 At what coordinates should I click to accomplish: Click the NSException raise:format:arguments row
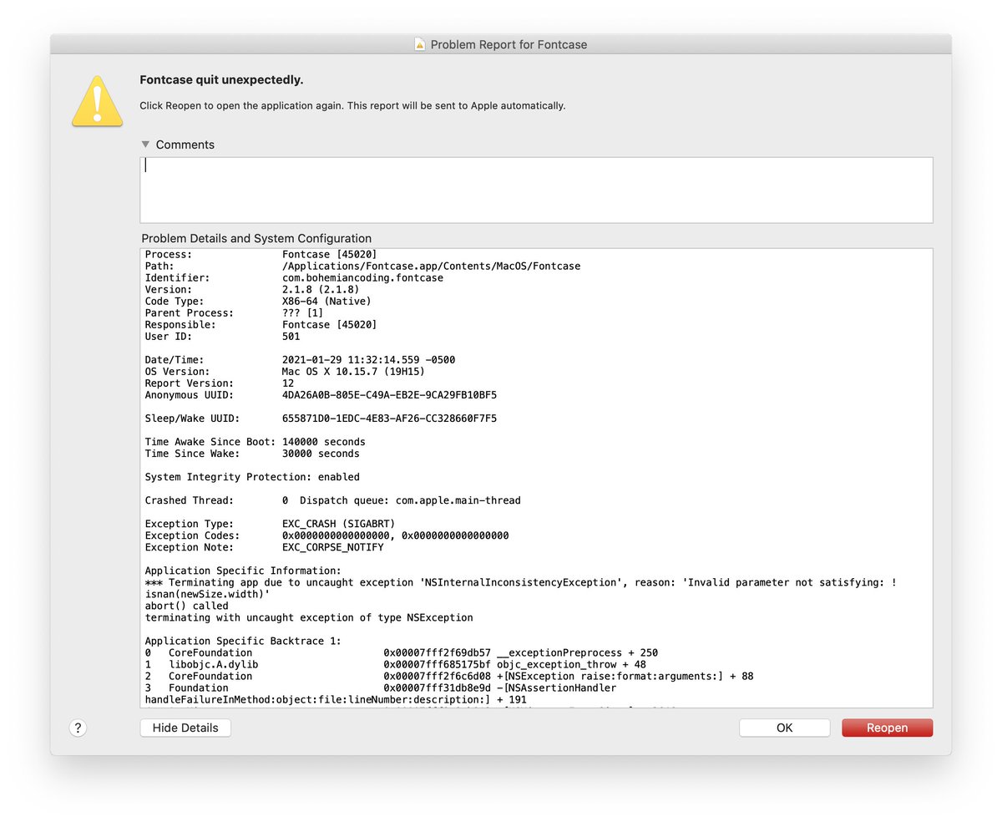click(x=448, y=675)
